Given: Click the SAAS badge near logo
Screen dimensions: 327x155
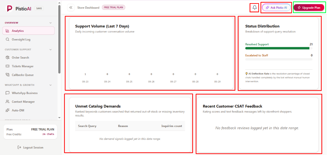Looking at the screenshot, I should 39,8.
